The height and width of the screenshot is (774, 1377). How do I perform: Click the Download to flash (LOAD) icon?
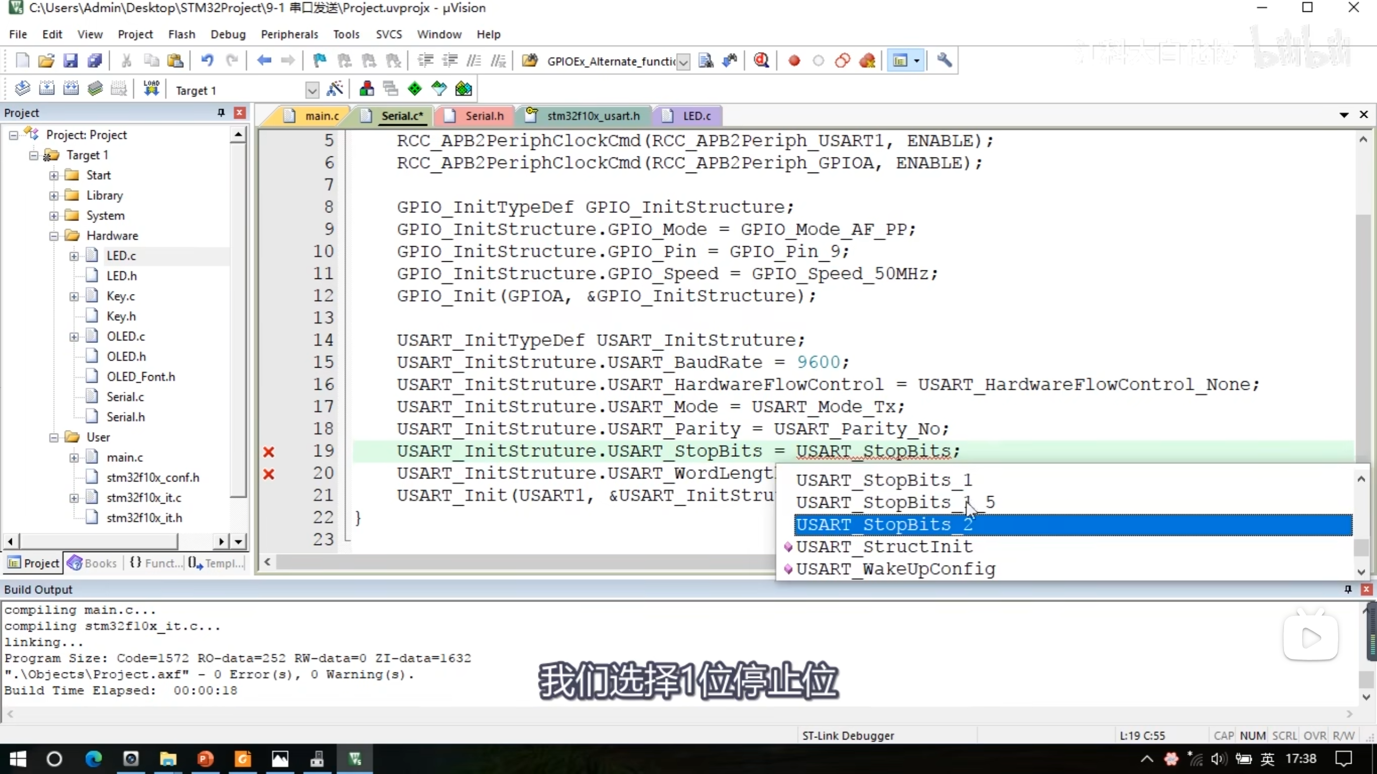click(151, 89)
